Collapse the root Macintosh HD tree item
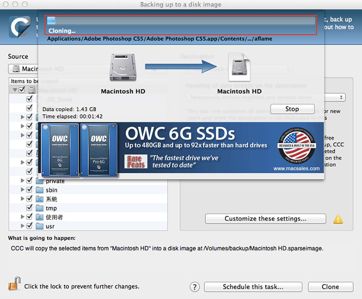 click(15, 90)
